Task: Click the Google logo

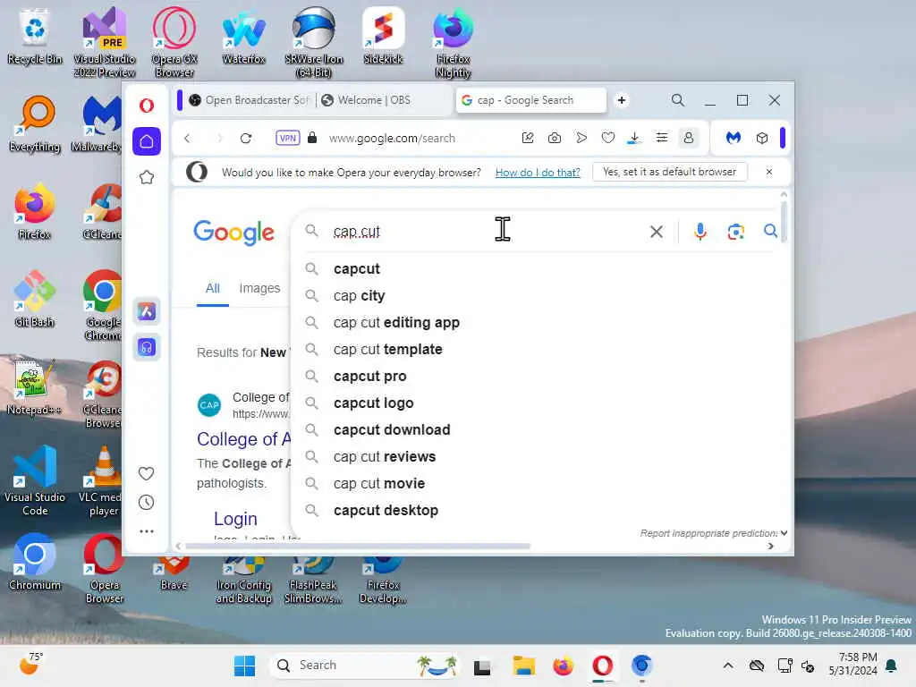Action: [233, 233]
